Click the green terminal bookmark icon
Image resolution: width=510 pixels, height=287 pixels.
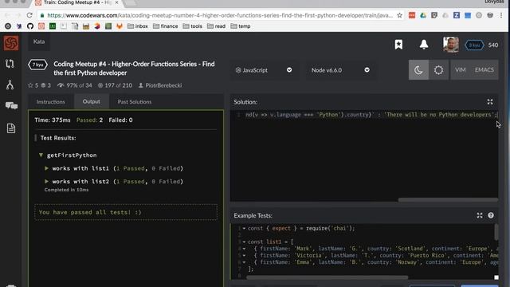coord(53,26)
